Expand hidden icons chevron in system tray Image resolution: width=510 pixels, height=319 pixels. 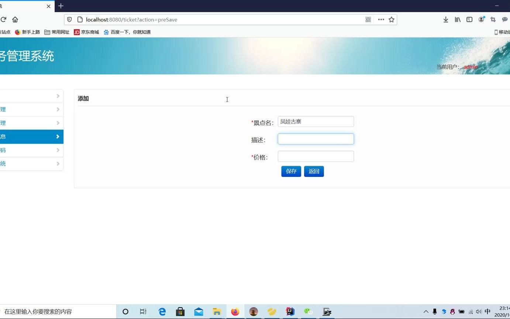425,311
